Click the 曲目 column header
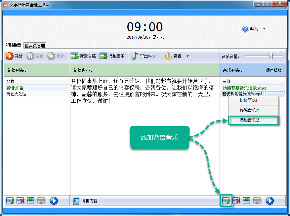The width and height of the screenshot is (290, 216). [x=253, y=81]
